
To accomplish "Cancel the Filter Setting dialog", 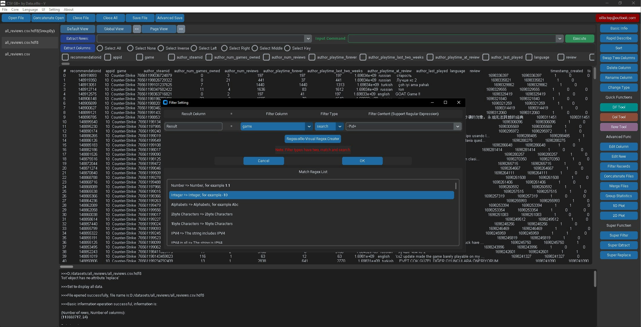I will 263,161.
